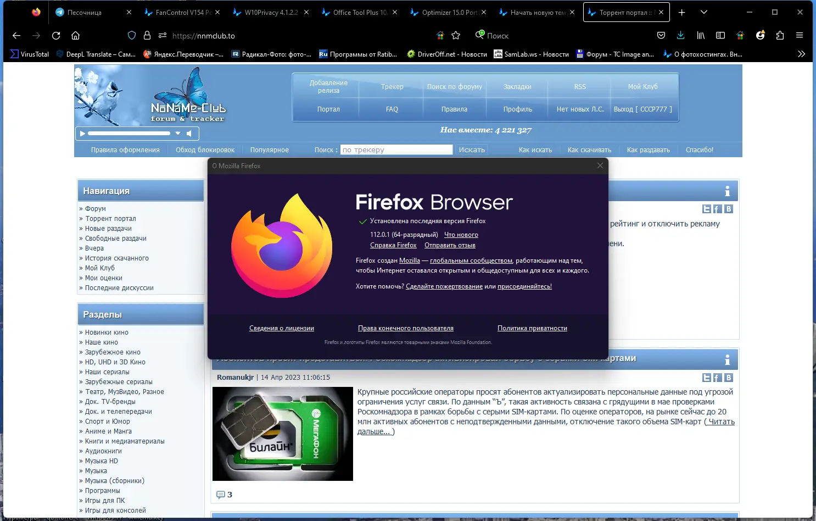Open the SIM card news thumbnail
This screenshot has width=816, height=521.
283,434
